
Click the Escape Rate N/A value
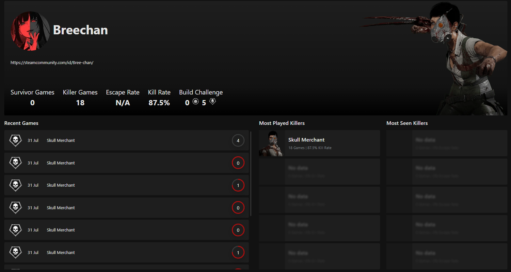coord(123,103)
